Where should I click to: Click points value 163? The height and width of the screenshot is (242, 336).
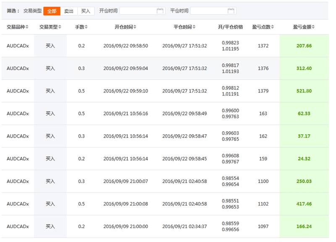[263, 114]
